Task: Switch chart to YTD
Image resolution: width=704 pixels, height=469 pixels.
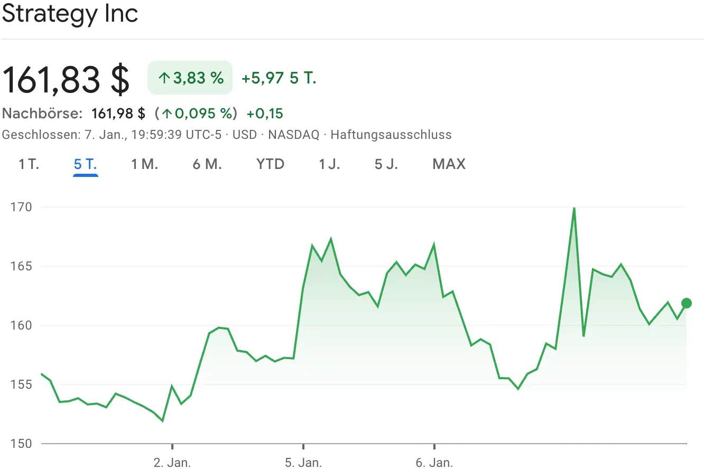Action: pos(270,164)
